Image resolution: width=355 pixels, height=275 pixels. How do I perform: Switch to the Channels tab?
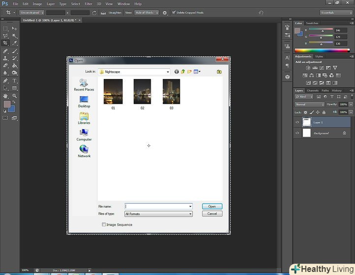click(x=313, y=90)
